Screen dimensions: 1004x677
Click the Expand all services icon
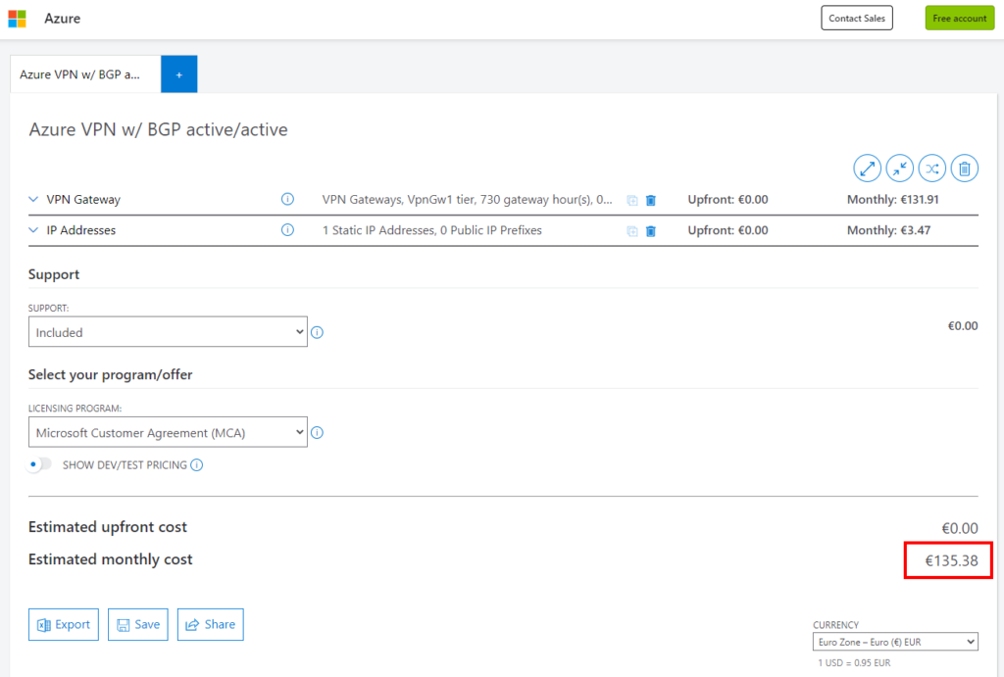867,169
